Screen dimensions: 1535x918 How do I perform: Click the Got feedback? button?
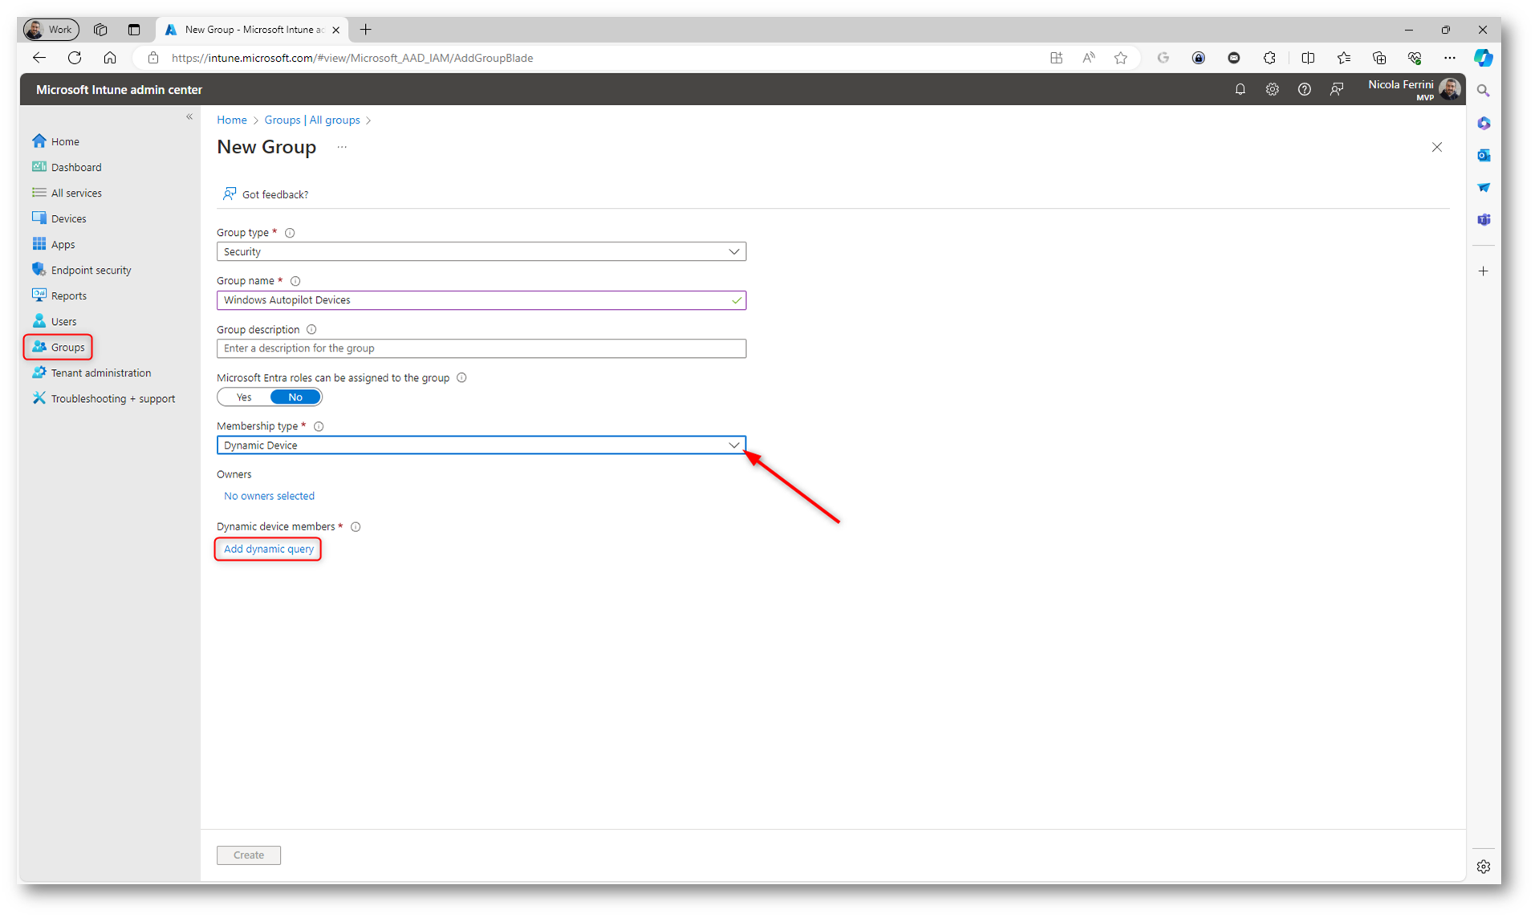click(x=266, y=194)
